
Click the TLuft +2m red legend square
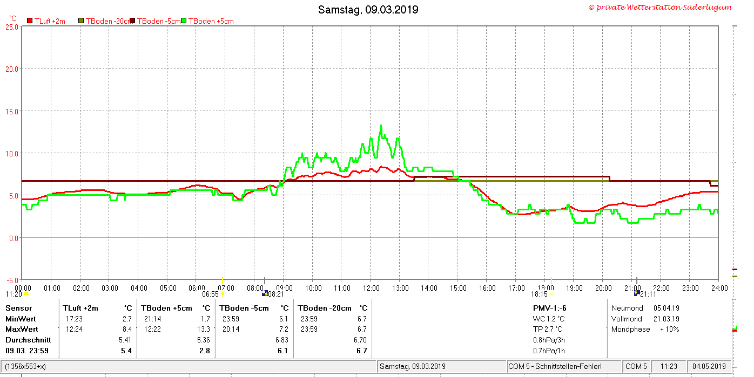(x=30, y=21)
